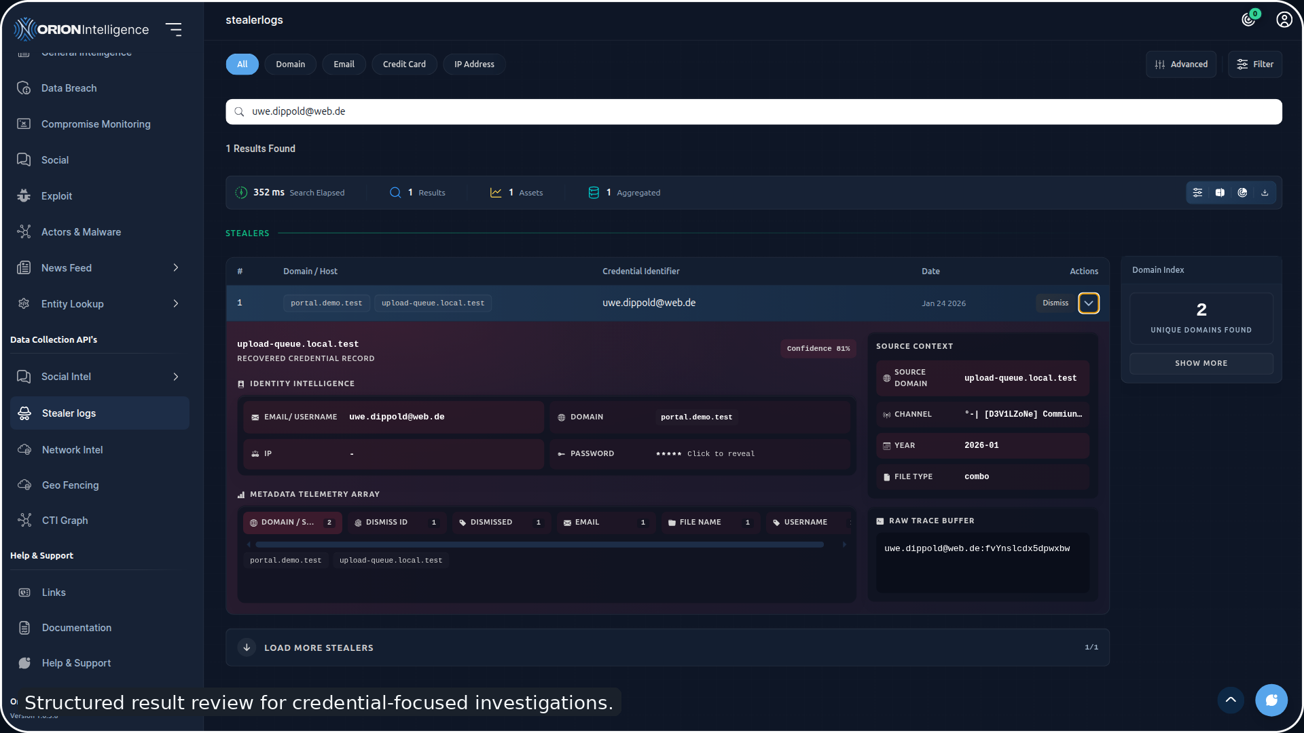
Task: Select the Domain filter tab
Action: (x=291, y=64)
